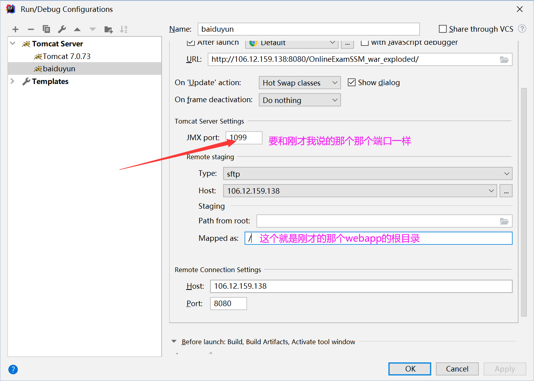
Task: Collapse the Before launch section
Action: (x=174, y=341)
